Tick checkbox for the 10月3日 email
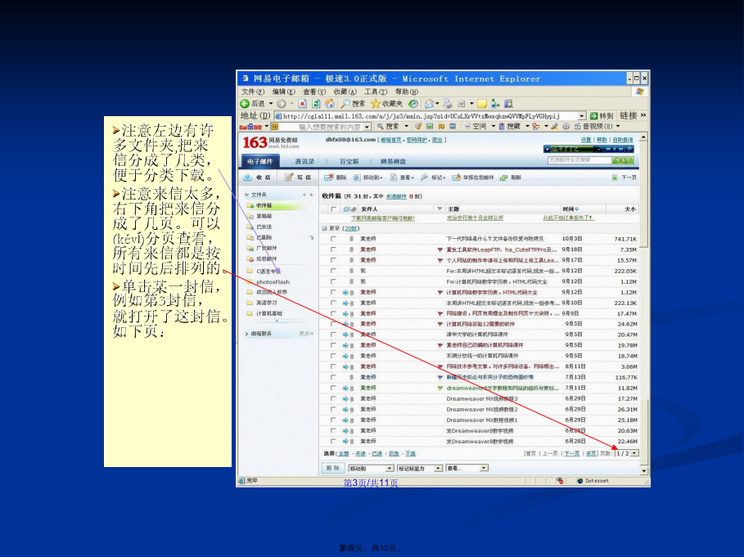This screenshot has height=557, width=744. [x=333, y=239]
